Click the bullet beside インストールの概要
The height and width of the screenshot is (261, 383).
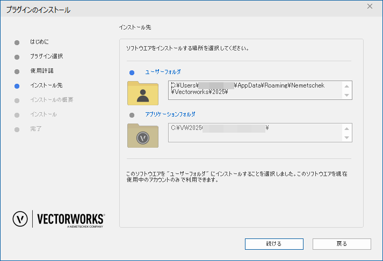click(x=17, y=100)
